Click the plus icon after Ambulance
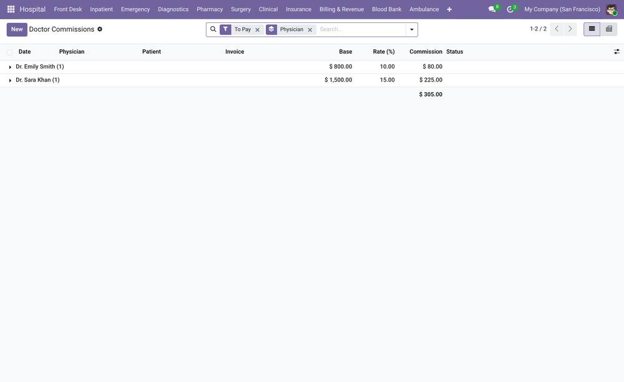Viewport: 624px width, 382px height. (x=449, y=9)
